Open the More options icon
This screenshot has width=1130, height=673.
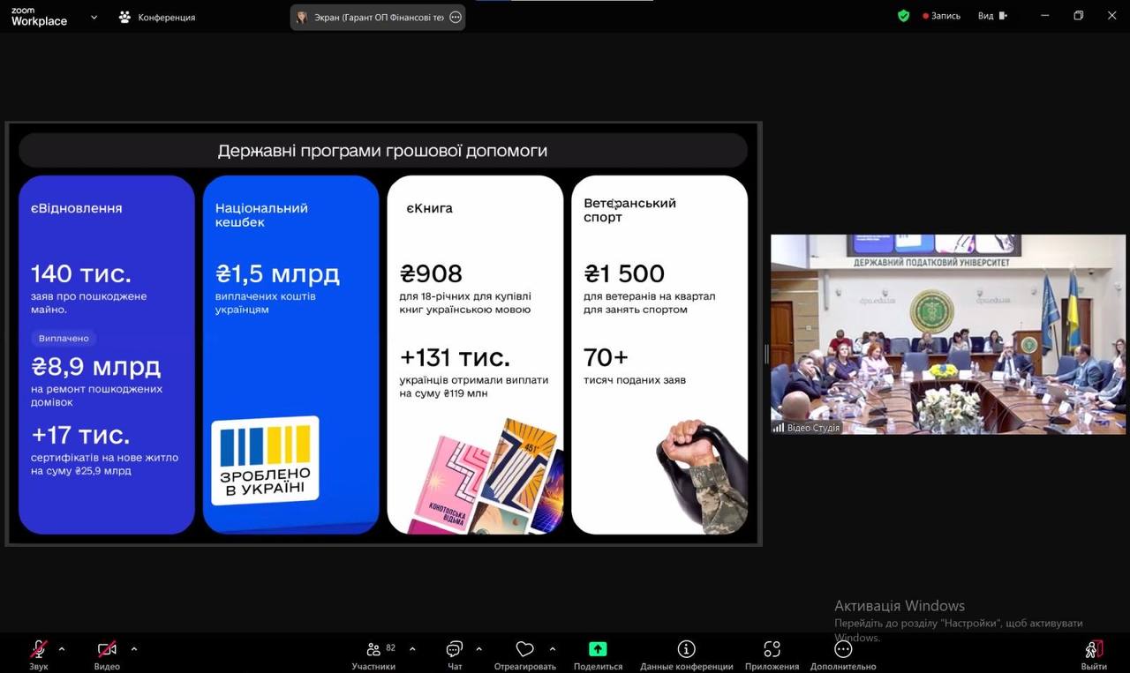point(843,649)
